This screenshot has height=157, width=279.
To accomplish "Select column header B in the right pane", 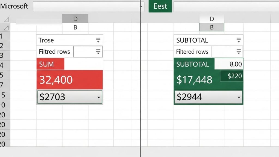I will pos(212,27).
